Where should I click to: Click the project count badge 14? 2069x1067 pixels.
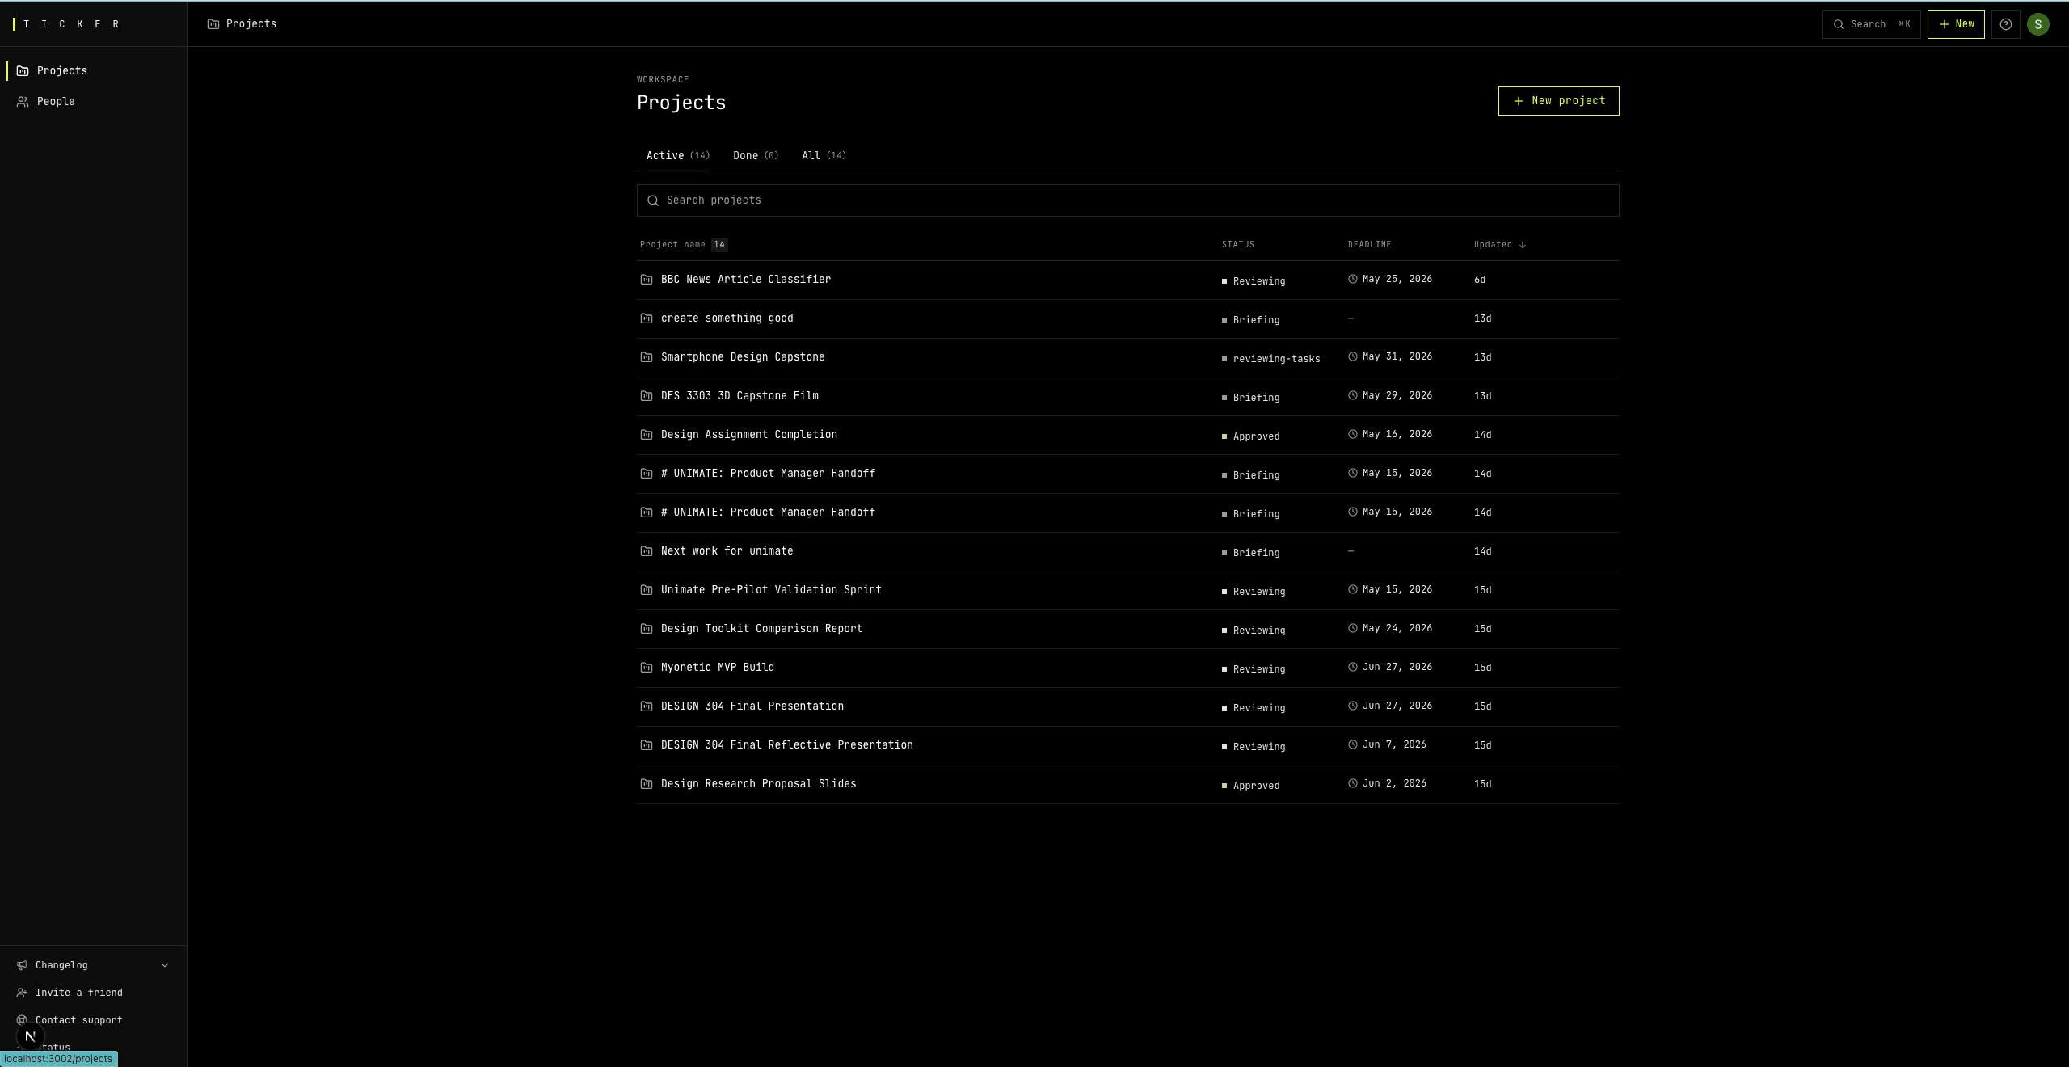click(719, 245)
